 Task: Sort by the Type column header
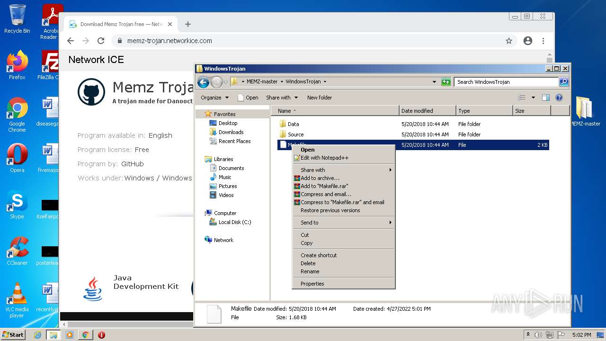tap(484, 111)
